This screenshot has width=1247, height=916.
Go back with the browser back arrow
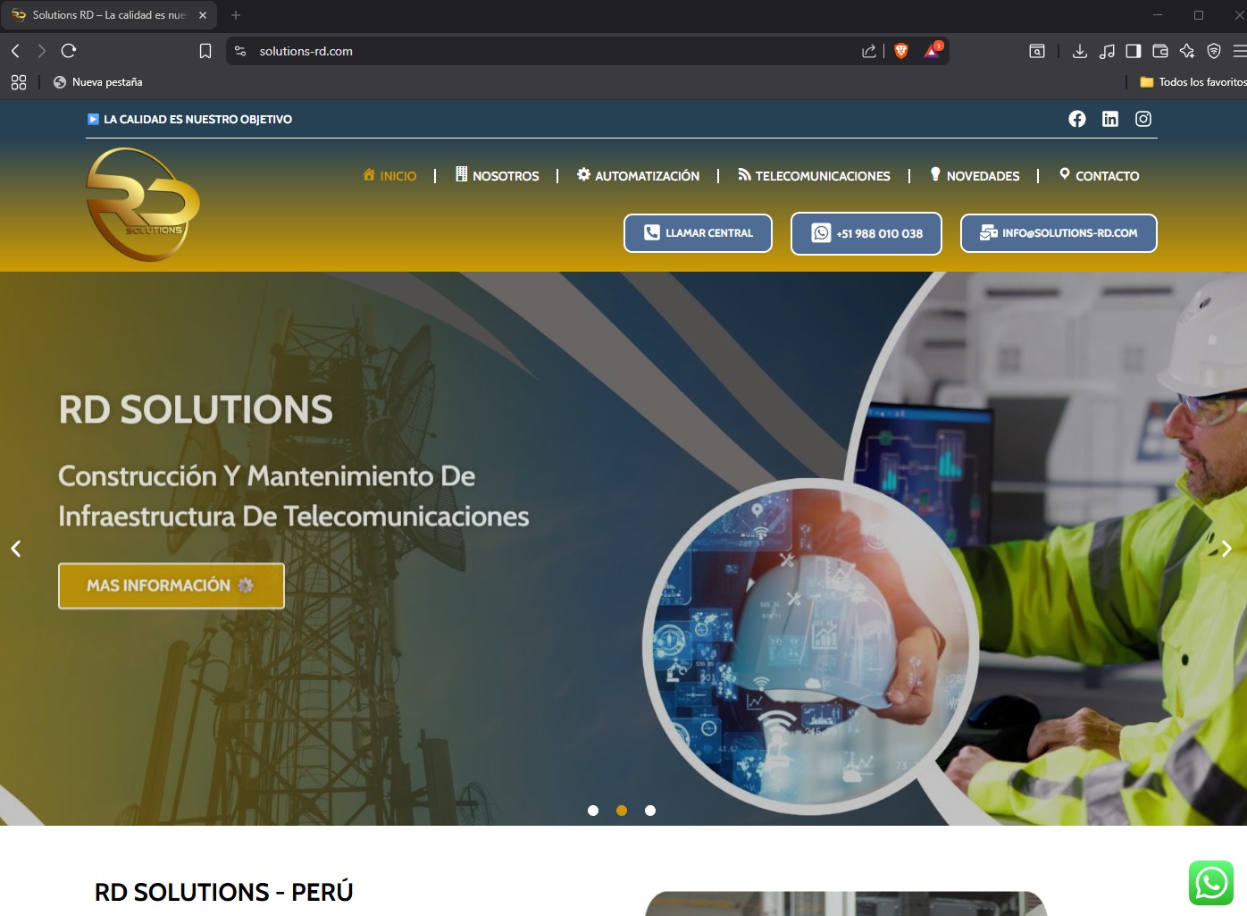(x=15, y=51)
